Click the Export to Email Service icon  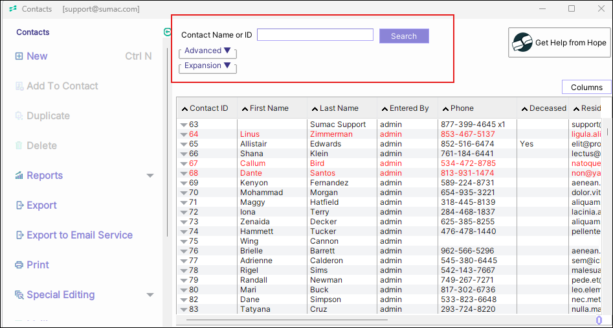(19, 235)
